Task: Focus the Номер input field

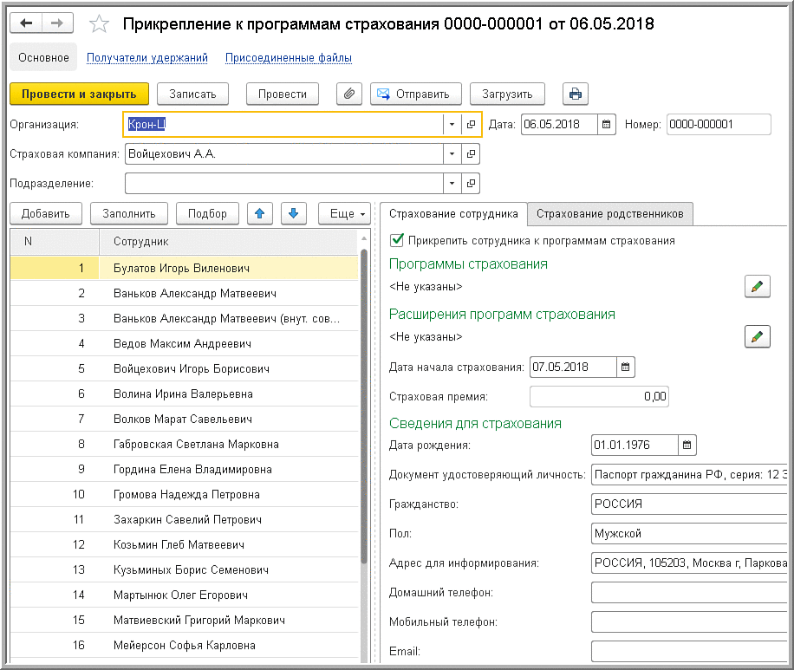Action: pyautogui.click(x=719, y=124)
